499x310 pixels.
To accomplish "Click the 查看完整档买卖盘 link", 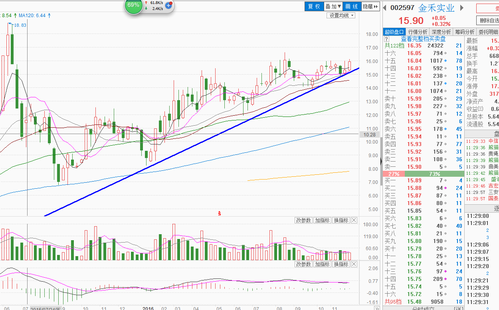I will tap(423, 39).
